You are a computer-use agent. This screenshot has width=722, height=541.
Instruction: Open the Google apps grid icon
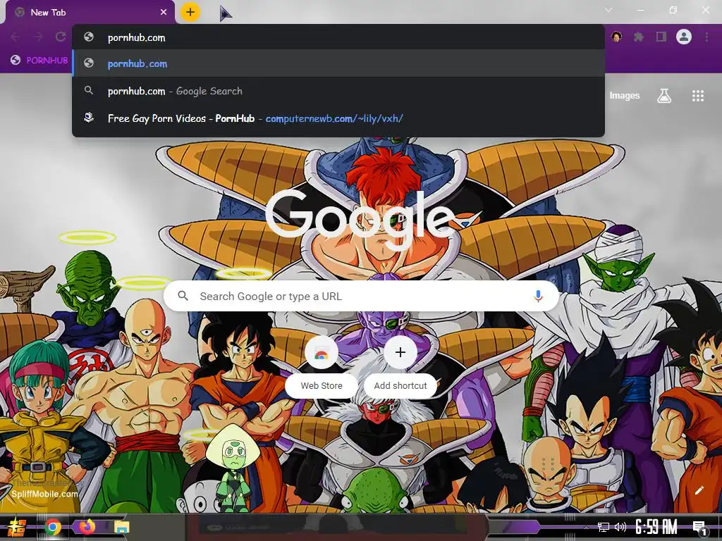point(698,95)
